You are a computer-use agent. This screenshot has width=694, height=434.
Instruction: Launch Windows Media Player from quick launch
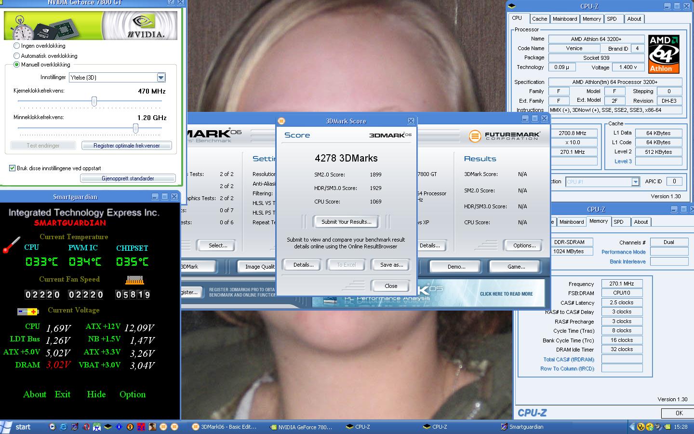point(52,427)
